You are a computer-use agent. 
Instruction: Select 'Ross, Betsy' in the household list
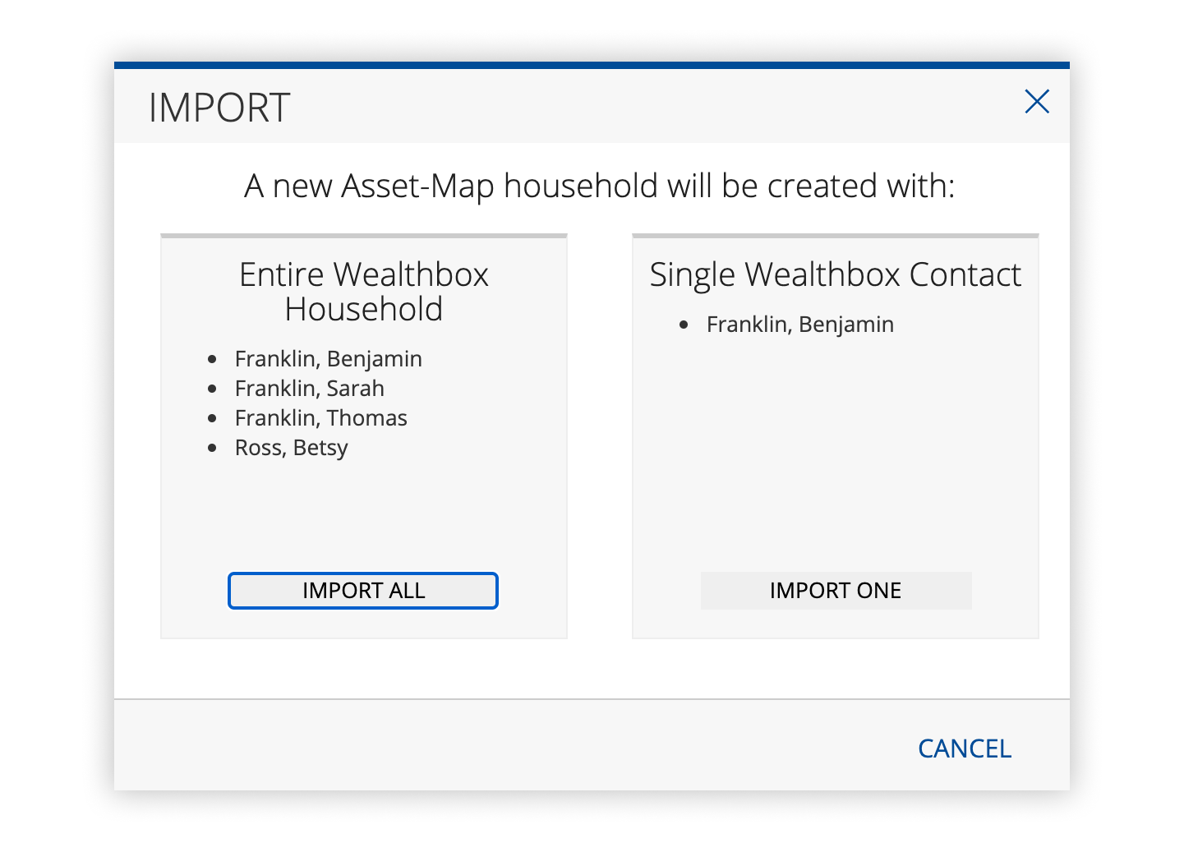[x=292, y=448]
